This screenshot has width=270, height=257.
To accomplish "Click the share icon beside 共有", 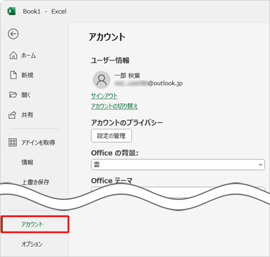I will coord(12,115).
